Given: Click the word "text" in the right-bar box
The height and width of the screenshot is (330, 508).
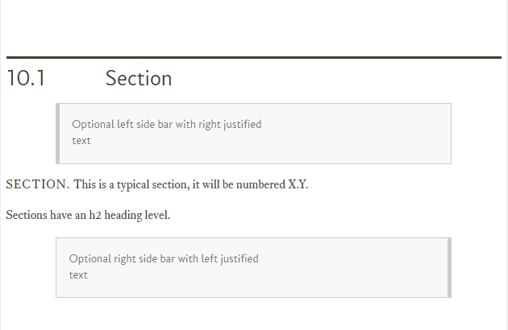Looking at the screenshot, I should coord(78,275).
